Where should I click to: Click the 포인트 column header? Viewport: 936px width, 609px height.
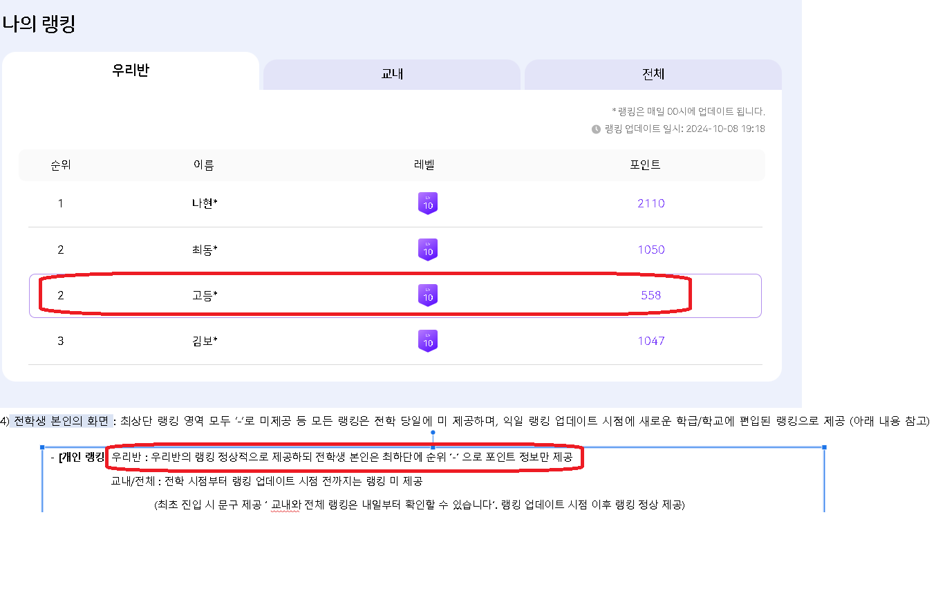[645, 165]
